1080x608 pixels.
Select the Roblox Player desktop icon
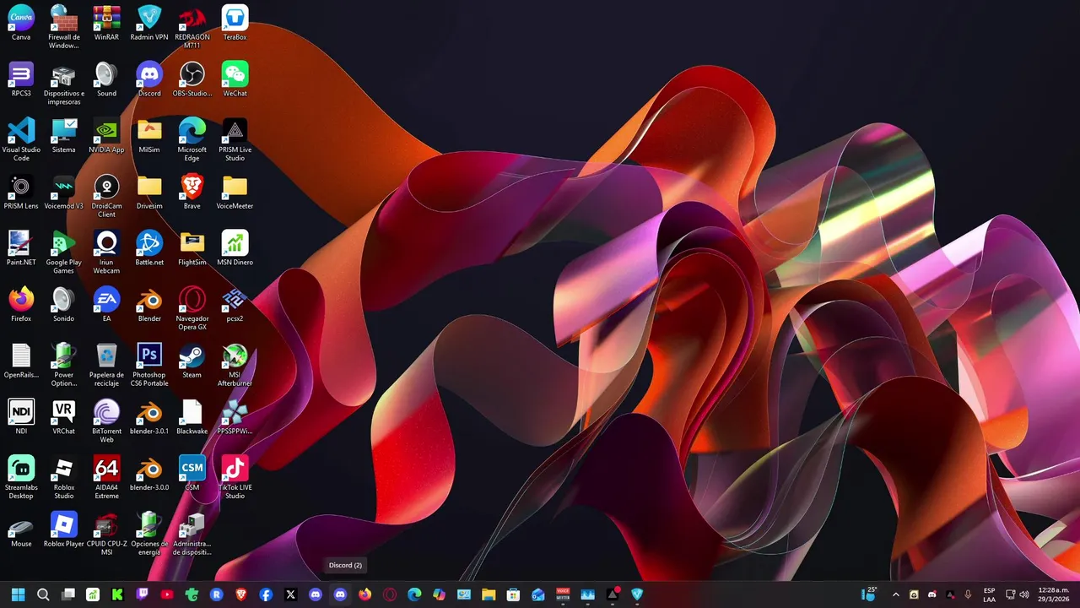(x=64, y=529)
